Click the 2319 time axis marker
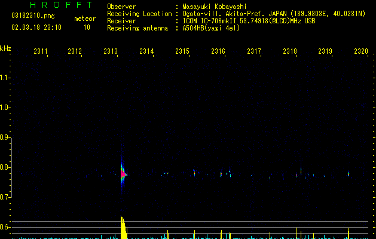This screenshot has height=239, width=376. [x=325, y=51]
